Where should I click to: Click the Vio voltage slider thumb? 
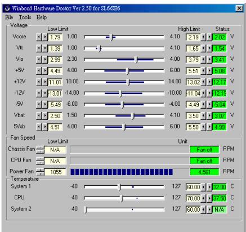(136, 60)
